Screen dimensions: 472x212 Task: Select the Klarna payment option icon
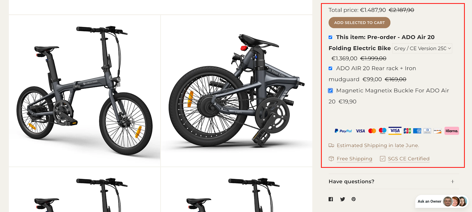tap(452, 131)
